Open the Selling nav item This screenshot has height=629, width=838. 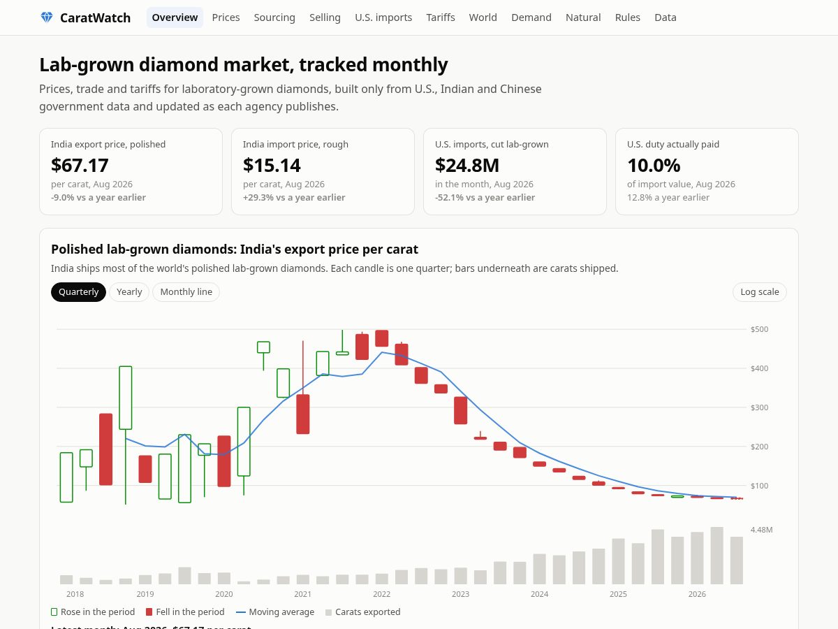click(325, 17)
